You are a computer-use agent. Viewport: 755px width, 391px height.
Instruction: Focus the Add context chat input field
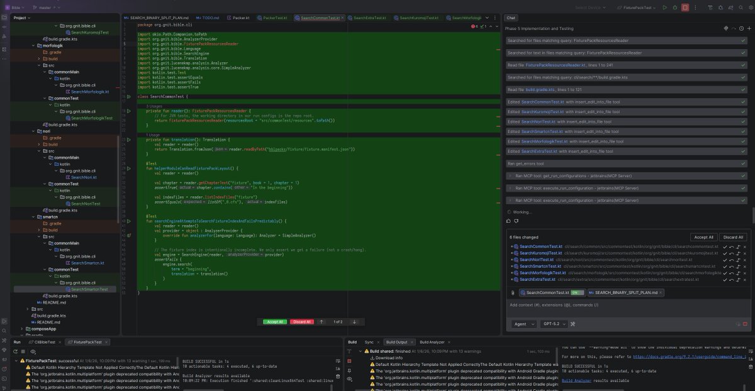(628, 305)
